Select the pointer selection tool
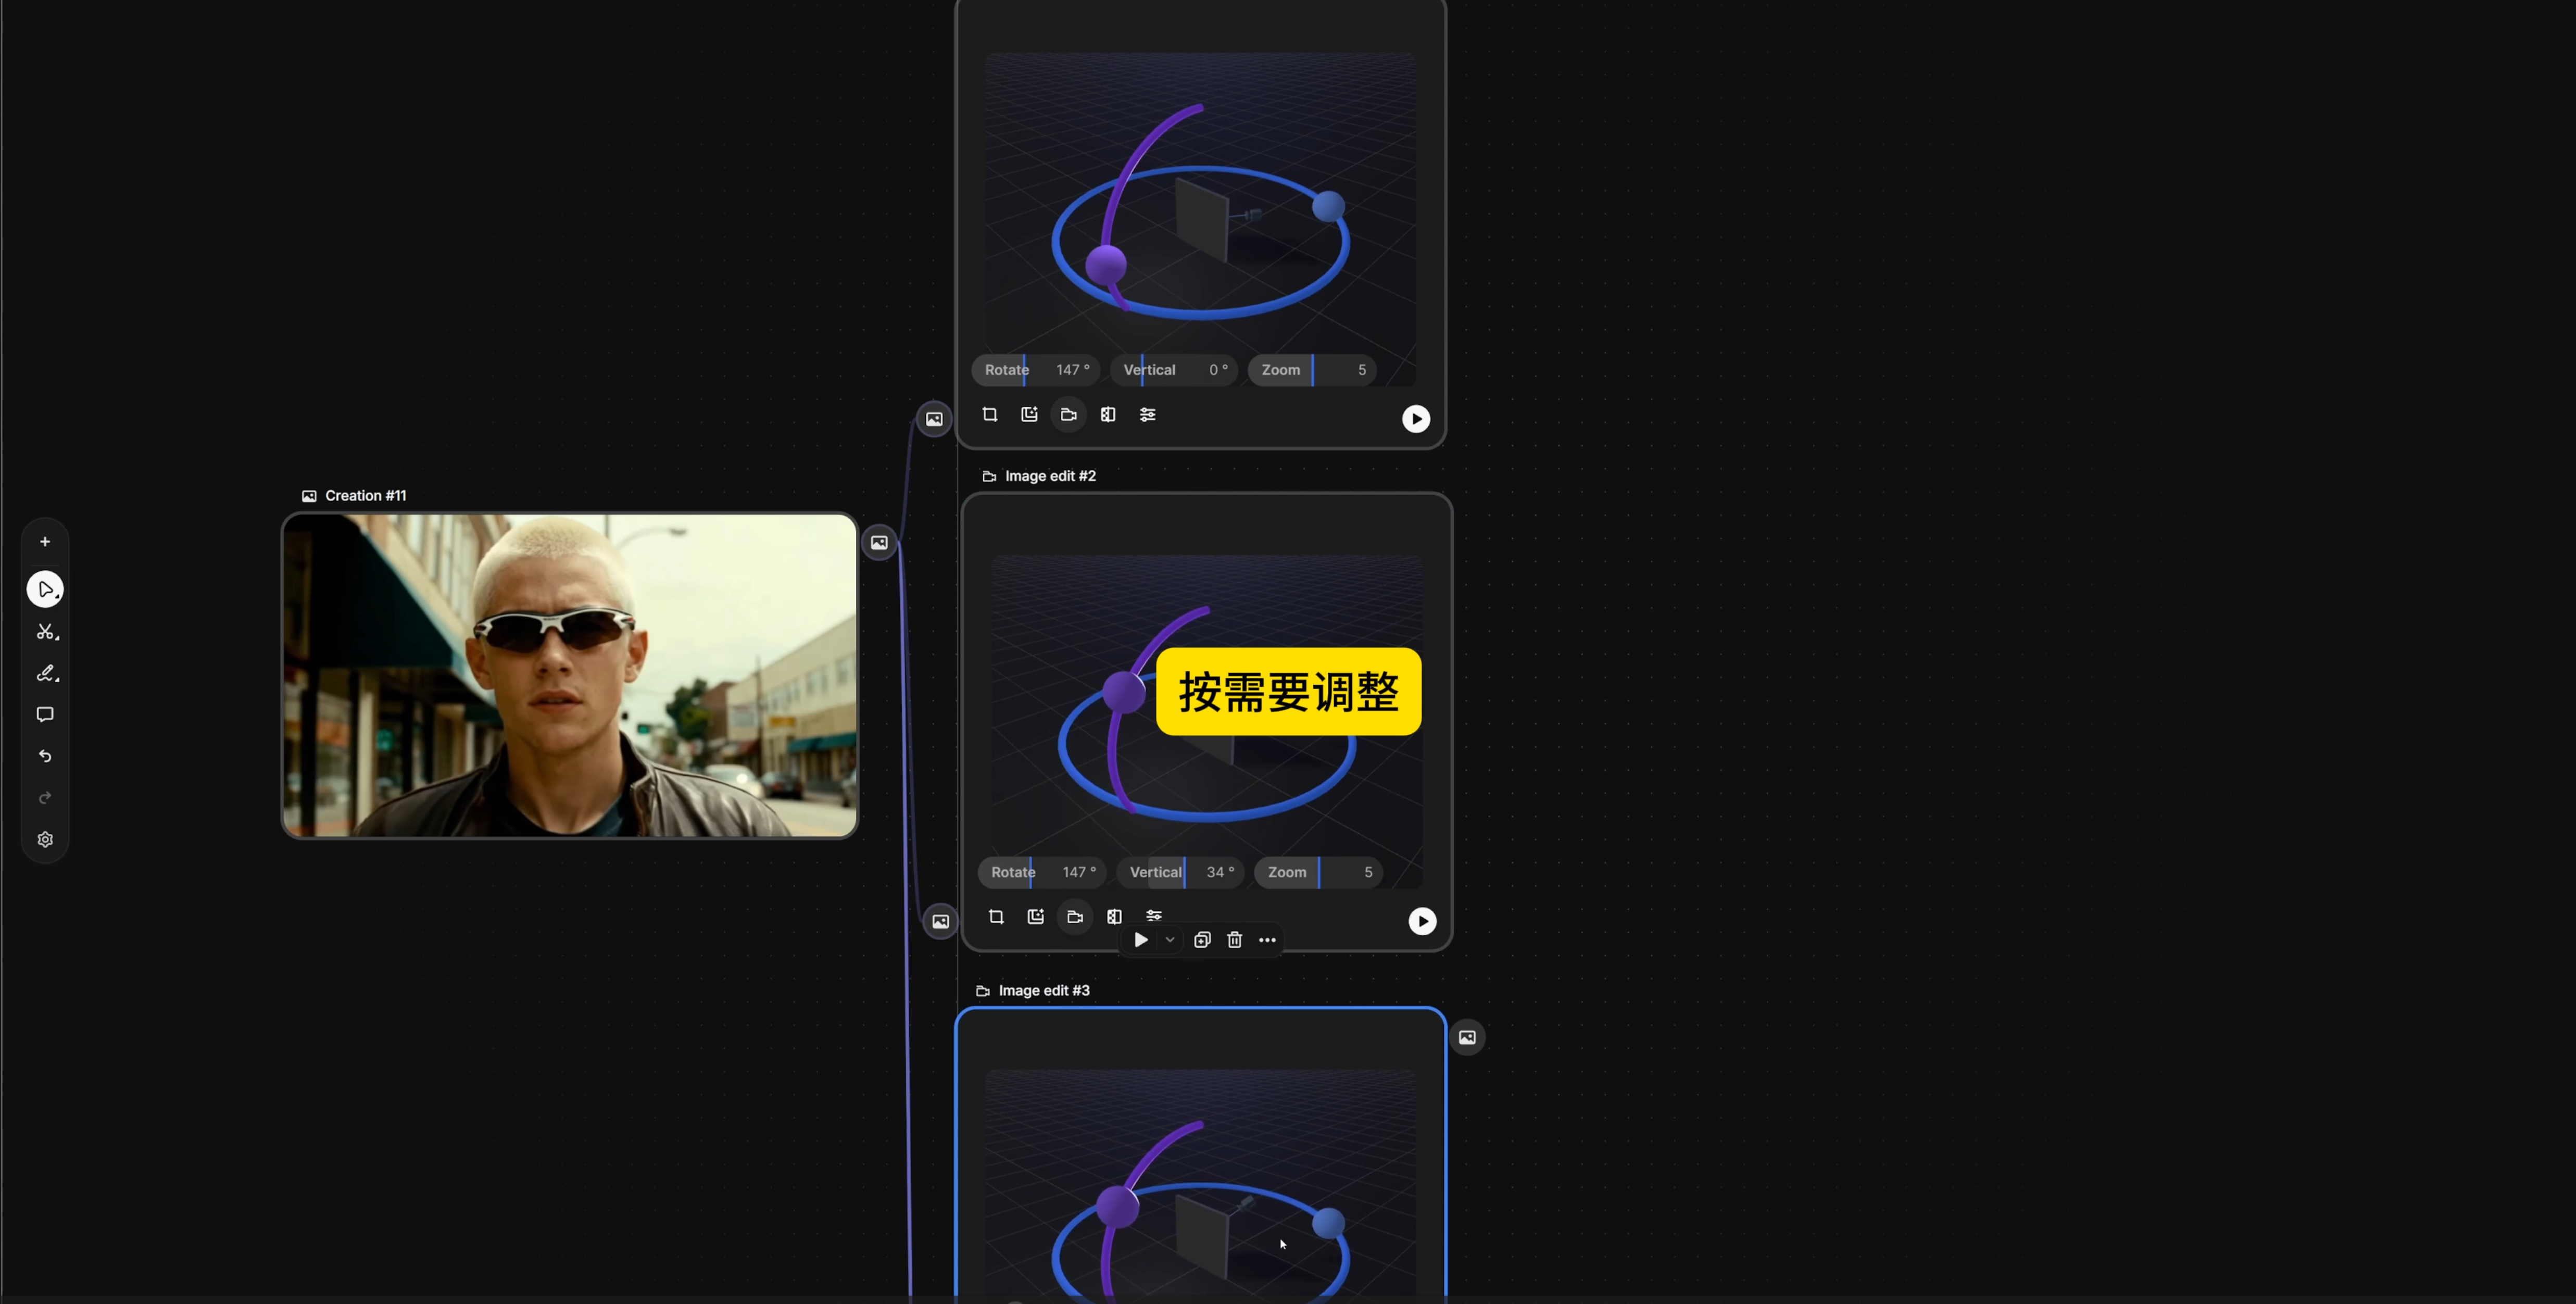The width and height of the screenshot is (2576, 1304). [x=45, y=589]
